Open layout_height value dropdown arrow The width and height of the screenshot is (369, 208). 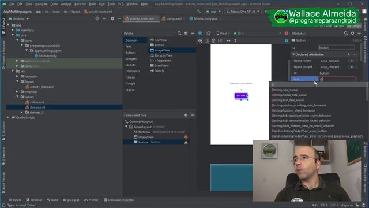(352, 67)
